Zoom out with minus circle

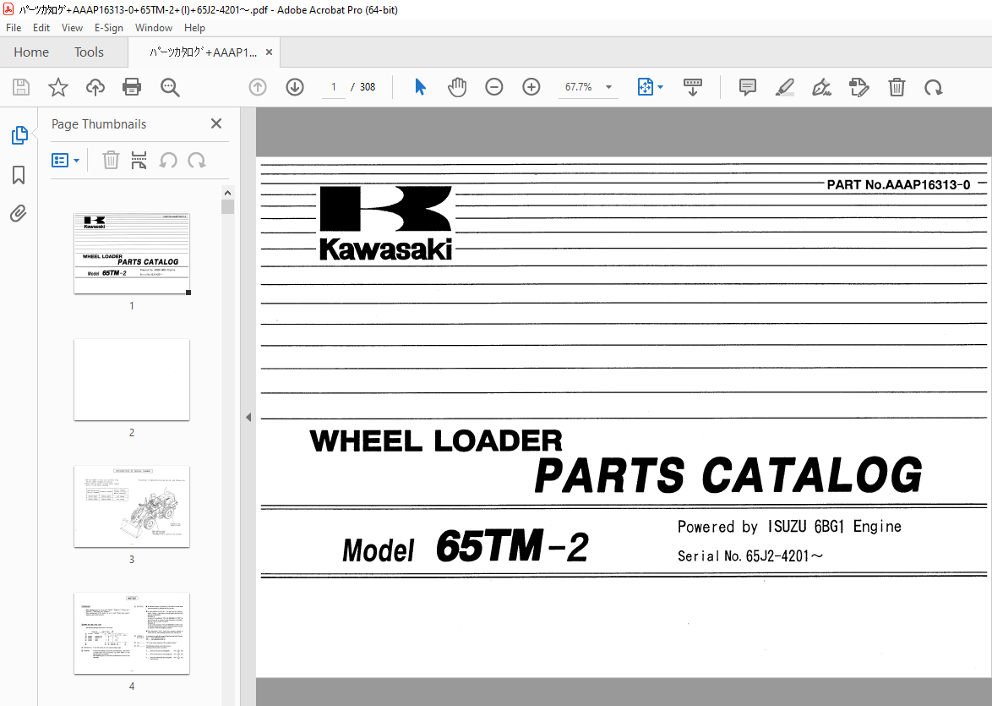click(494, 87)
